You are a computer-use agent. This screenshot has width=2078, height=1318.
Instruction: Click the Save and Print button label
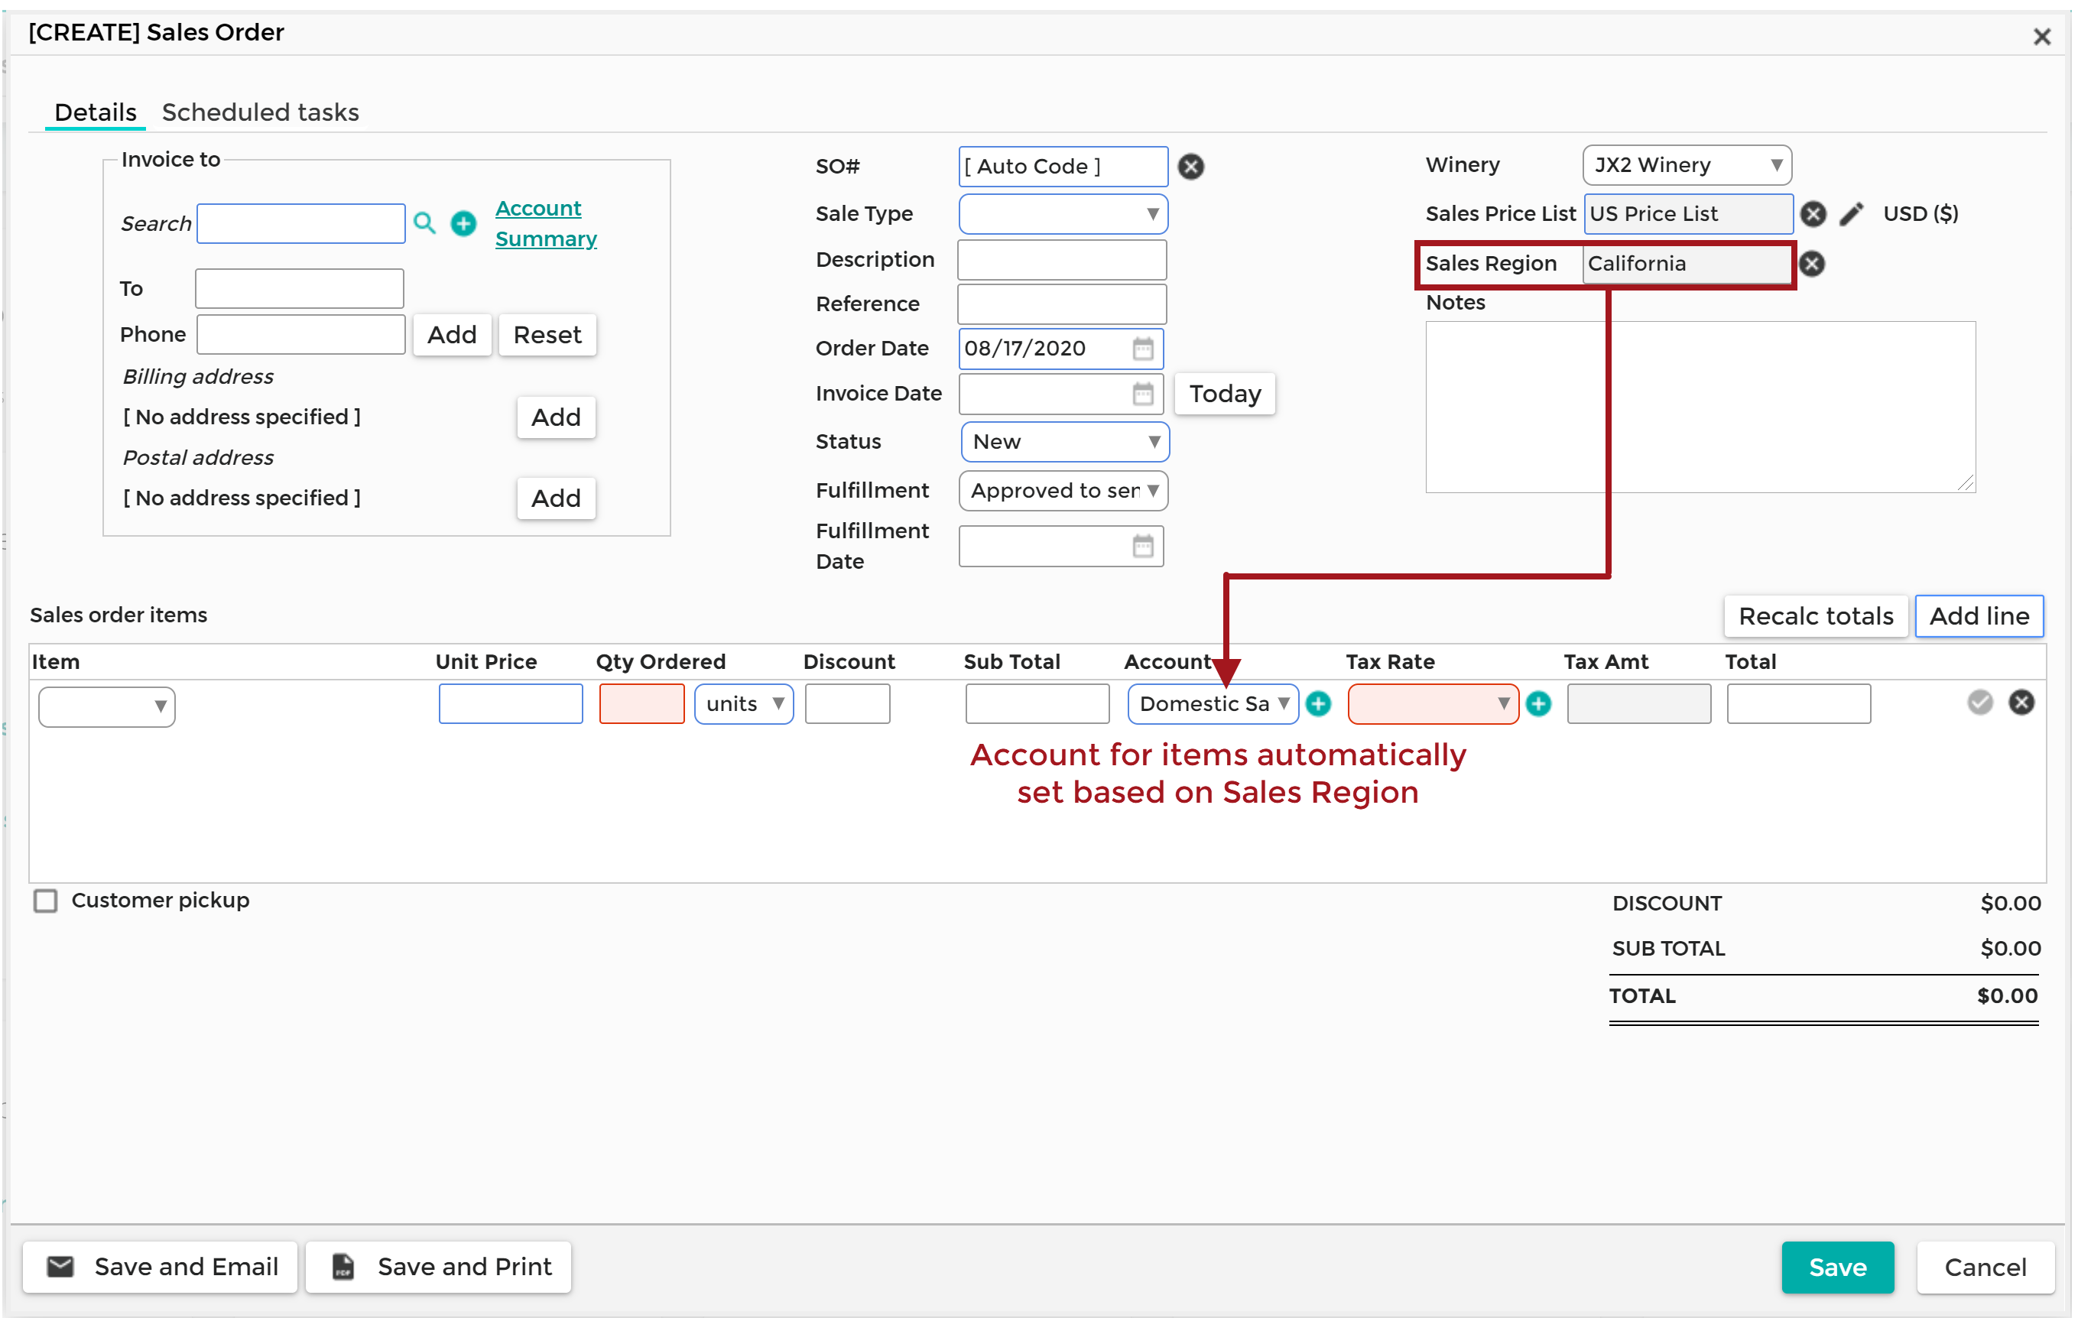click(464, 1266)
